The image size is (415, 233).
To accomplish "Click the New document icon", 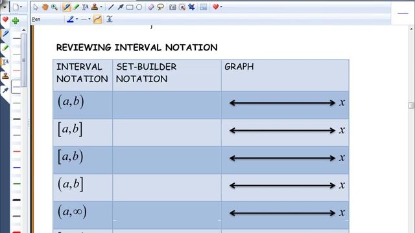I will coord(16,7).
